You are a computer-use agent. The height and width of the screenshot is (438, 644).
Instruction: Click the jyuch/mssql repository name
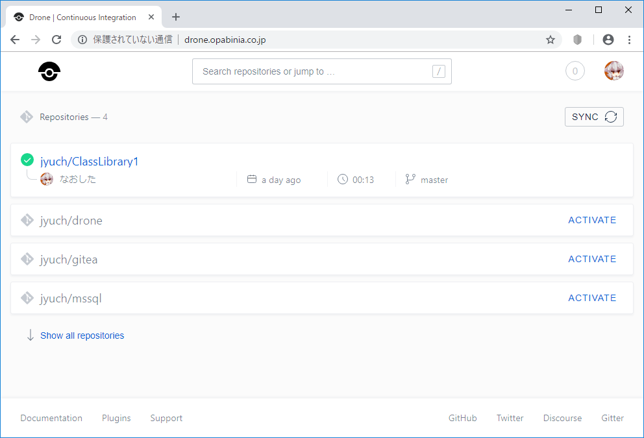(71, 298)
